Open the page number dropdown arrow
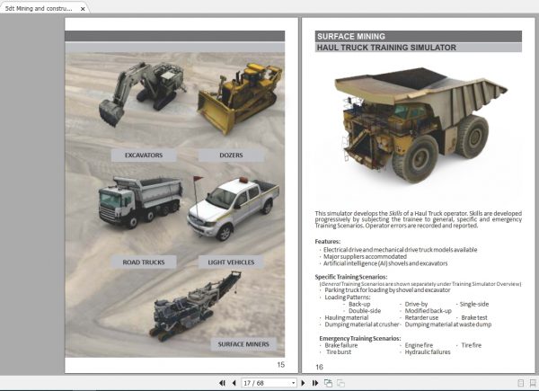 click(x=293, y=383)
